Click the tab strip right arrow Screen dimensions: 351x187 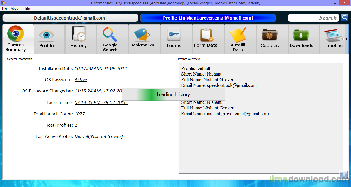point(346,39)
